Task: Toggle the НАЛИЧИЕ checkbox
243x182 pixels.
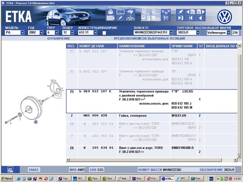Action: tap(104, 33)
